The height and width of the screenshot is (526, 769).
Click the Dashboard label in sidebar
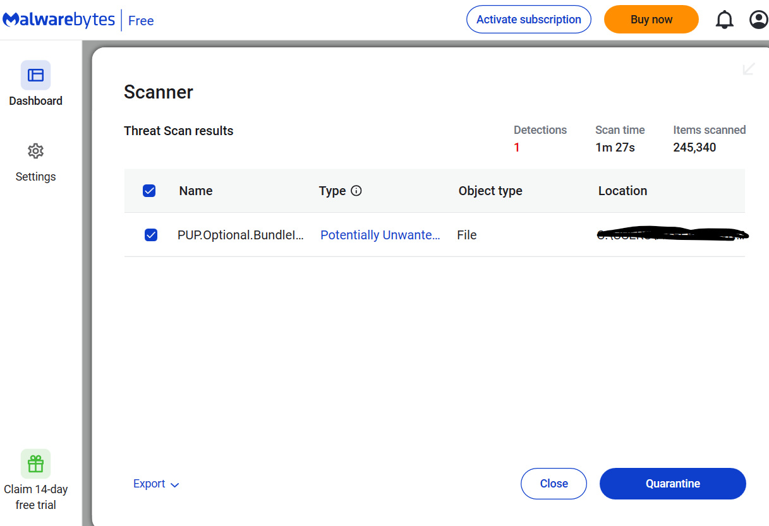tap(35, 101)
